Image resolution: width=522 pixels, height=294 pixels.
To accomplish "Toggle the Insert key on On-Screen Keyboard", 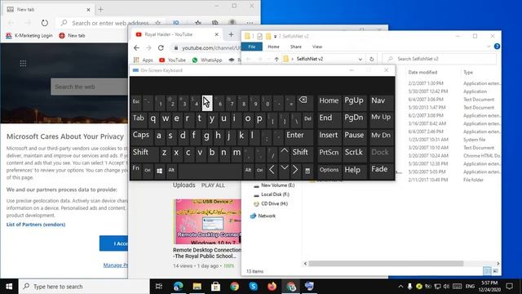I will tap(329, 136).
